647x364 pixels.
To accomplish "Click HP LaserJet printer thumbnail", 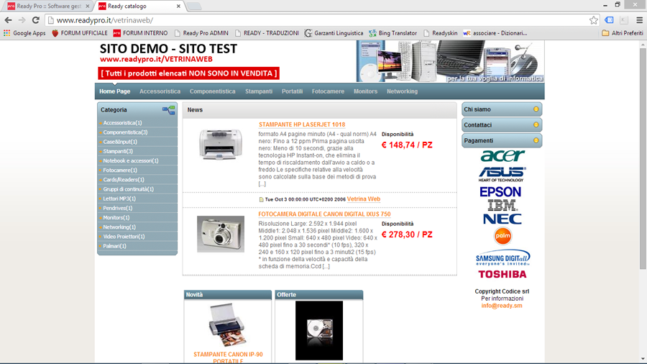I will point(221,144).
